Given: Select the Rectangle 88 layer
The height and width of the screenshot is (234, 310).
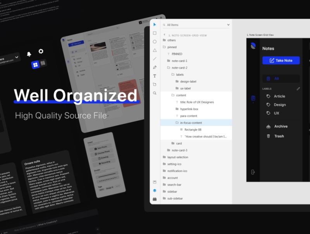Looking at the screenshot, I should [194, 130].
